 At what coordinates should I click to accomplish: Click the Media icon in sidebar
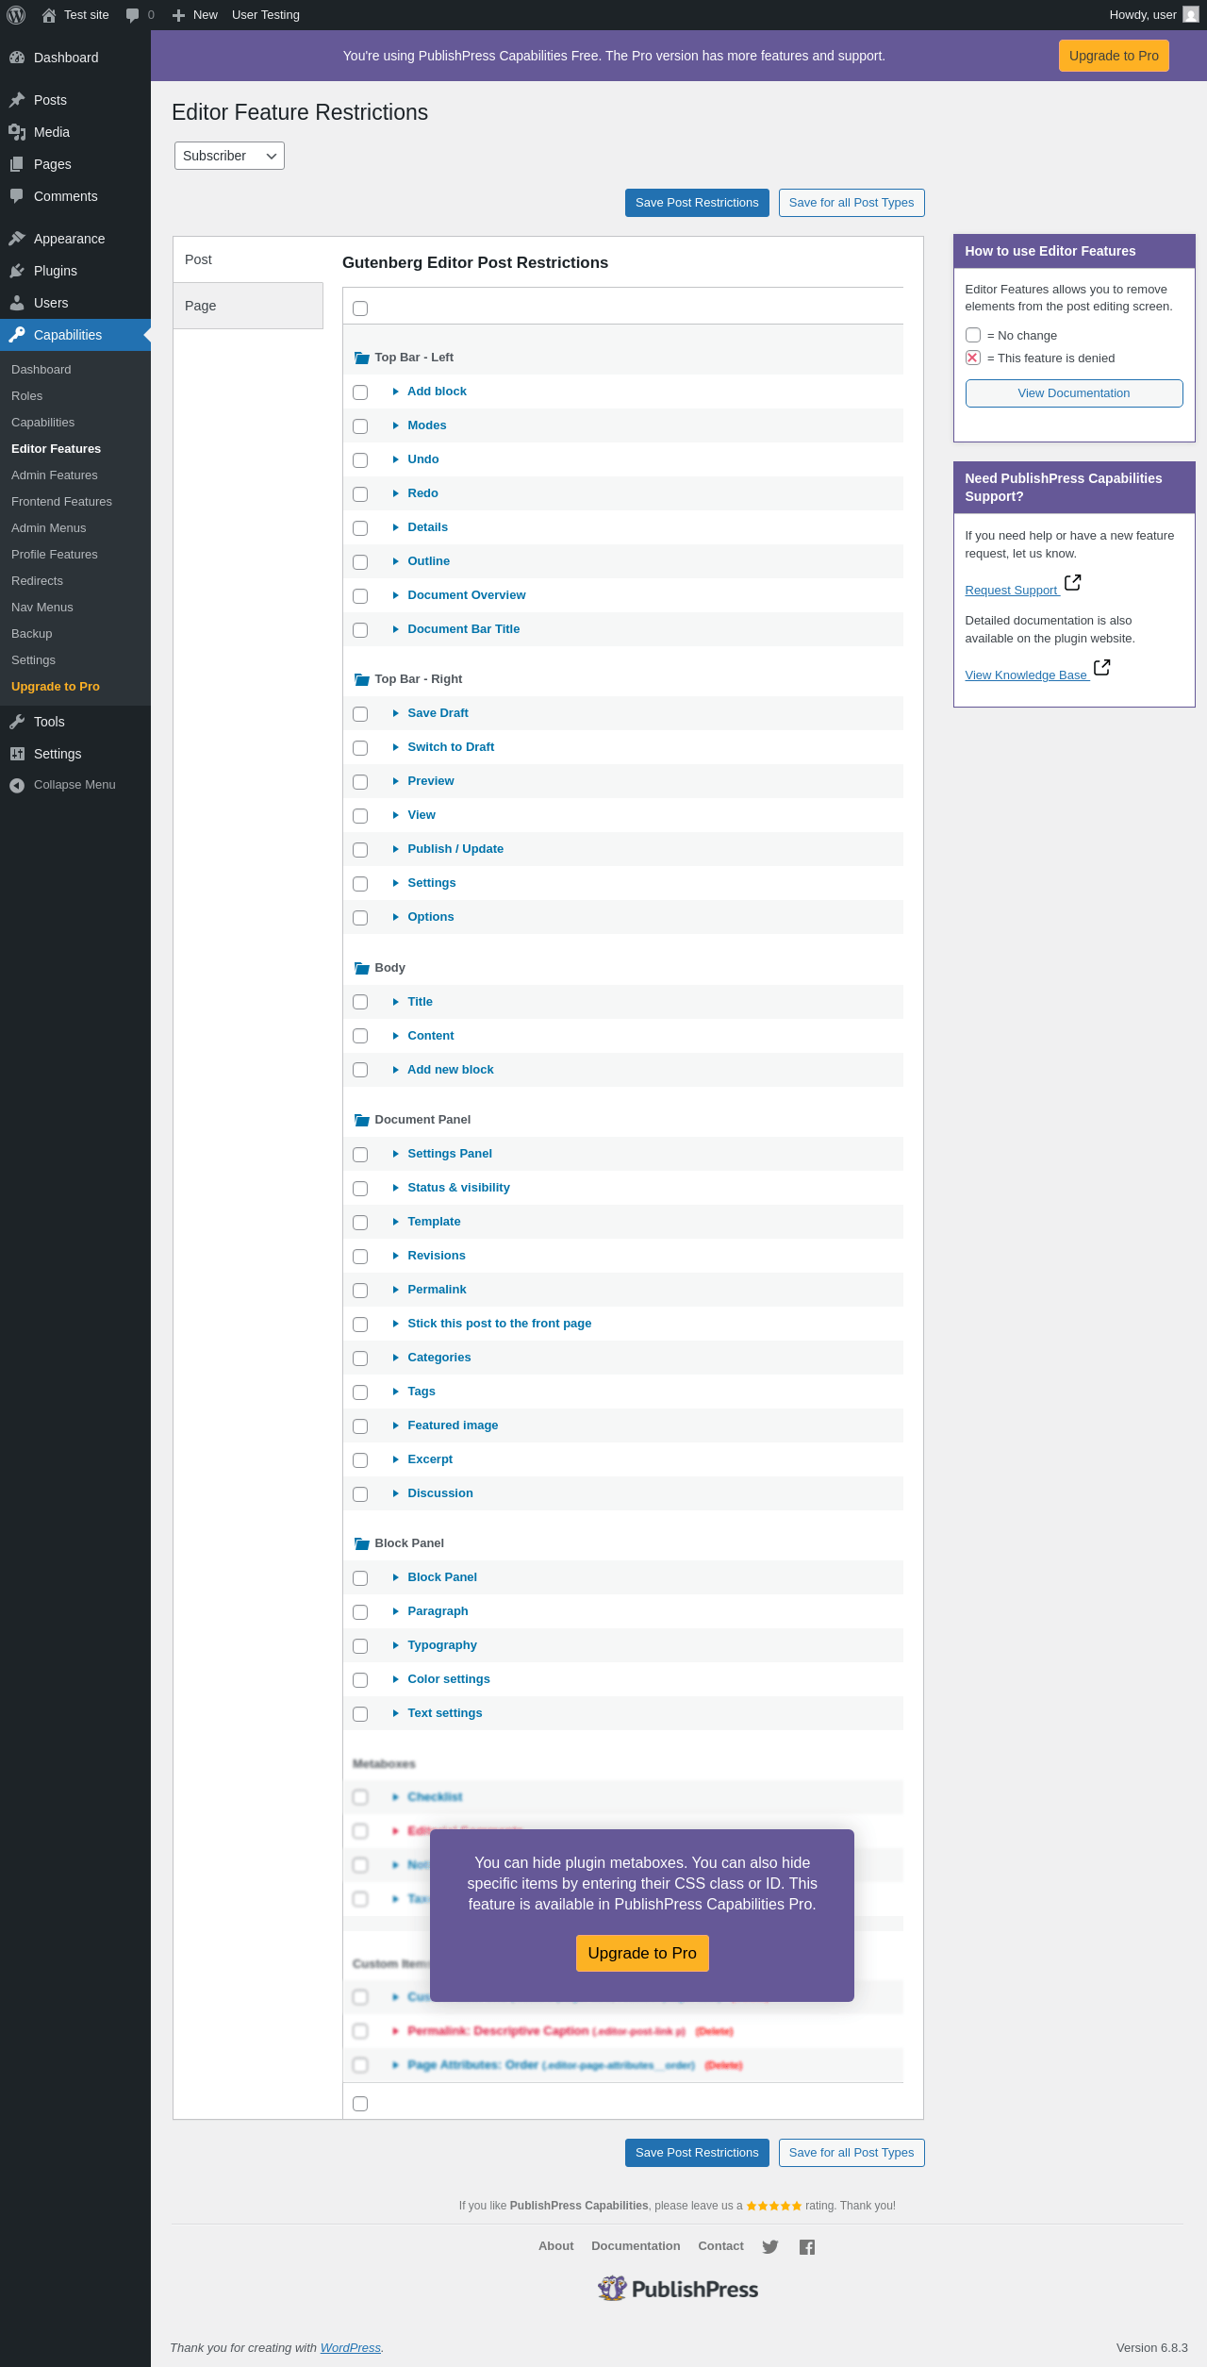[x=17, y=132]
